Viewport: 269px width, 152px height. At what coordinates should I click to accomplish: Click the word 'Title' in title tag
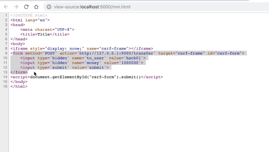pyautogui.click(x=44, y=34)
